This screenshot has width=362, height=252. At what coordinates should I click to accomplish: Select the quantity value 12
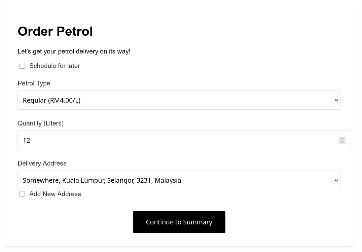(26, 140)
